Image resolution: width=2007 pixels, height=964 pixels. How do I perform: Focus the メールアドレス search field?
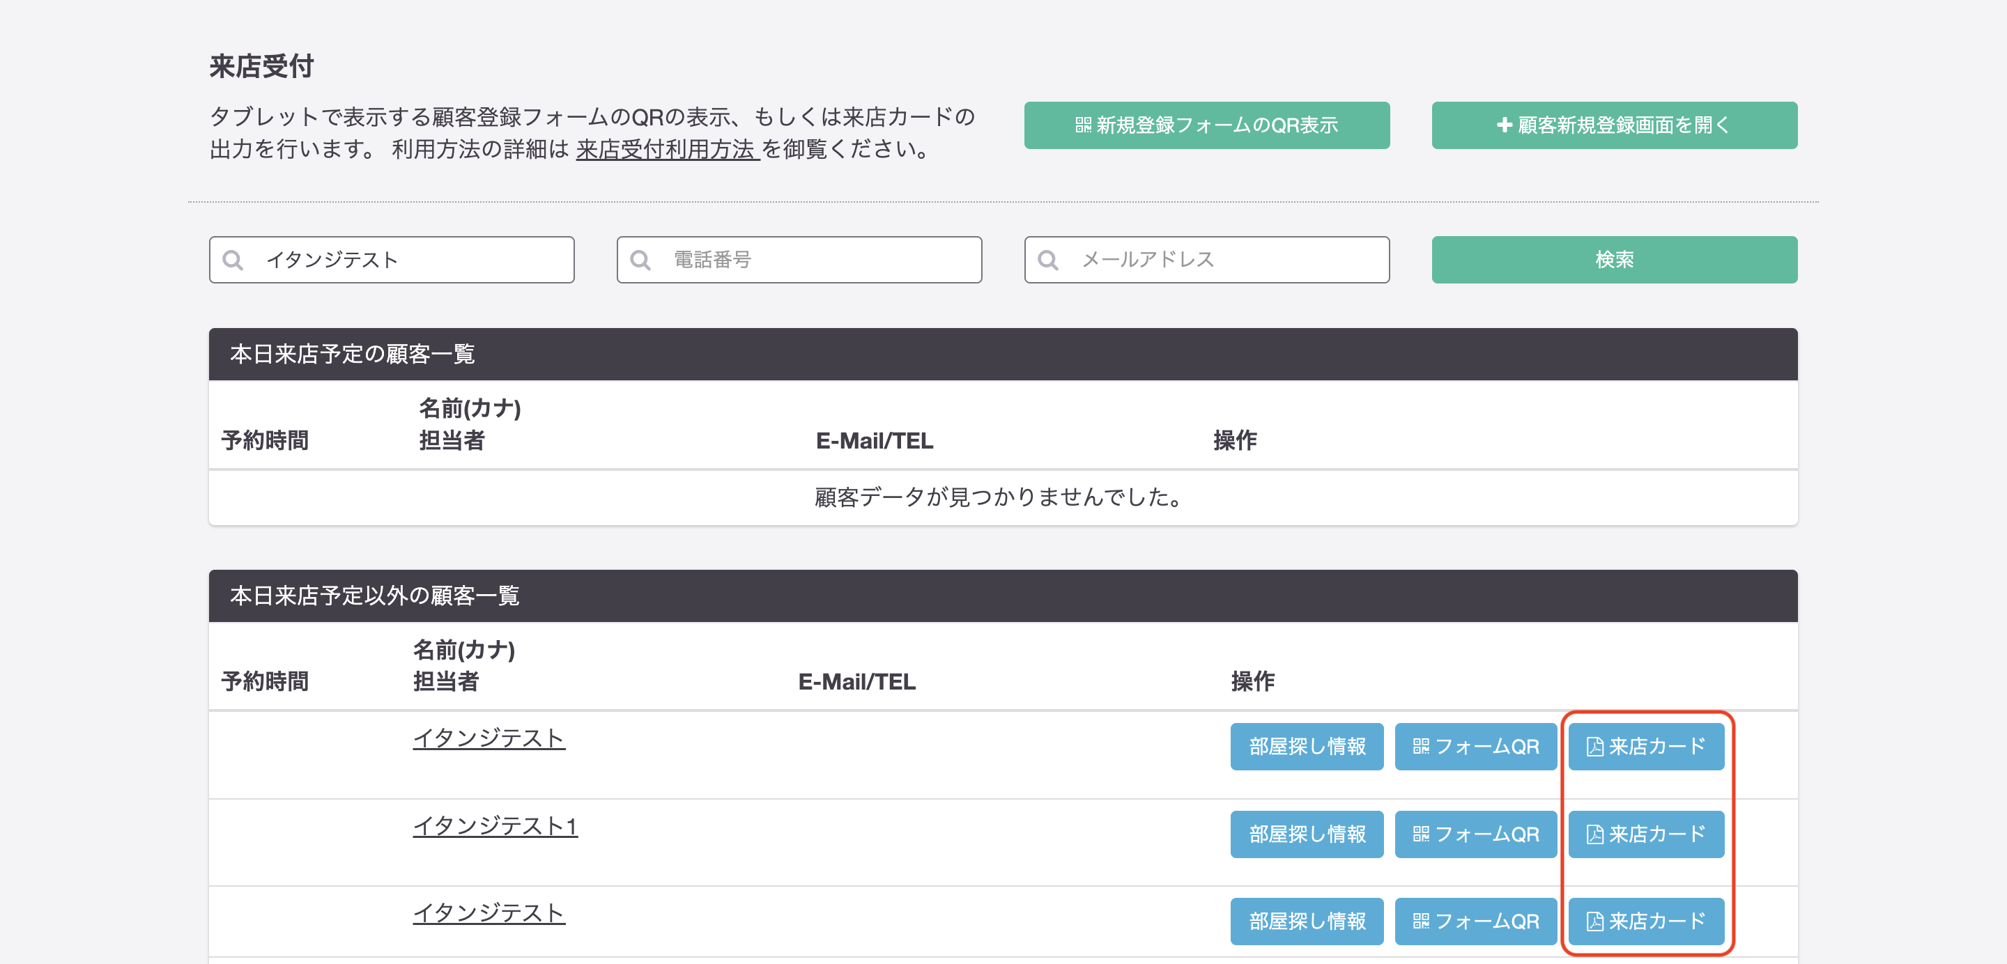click(1206, 259)
